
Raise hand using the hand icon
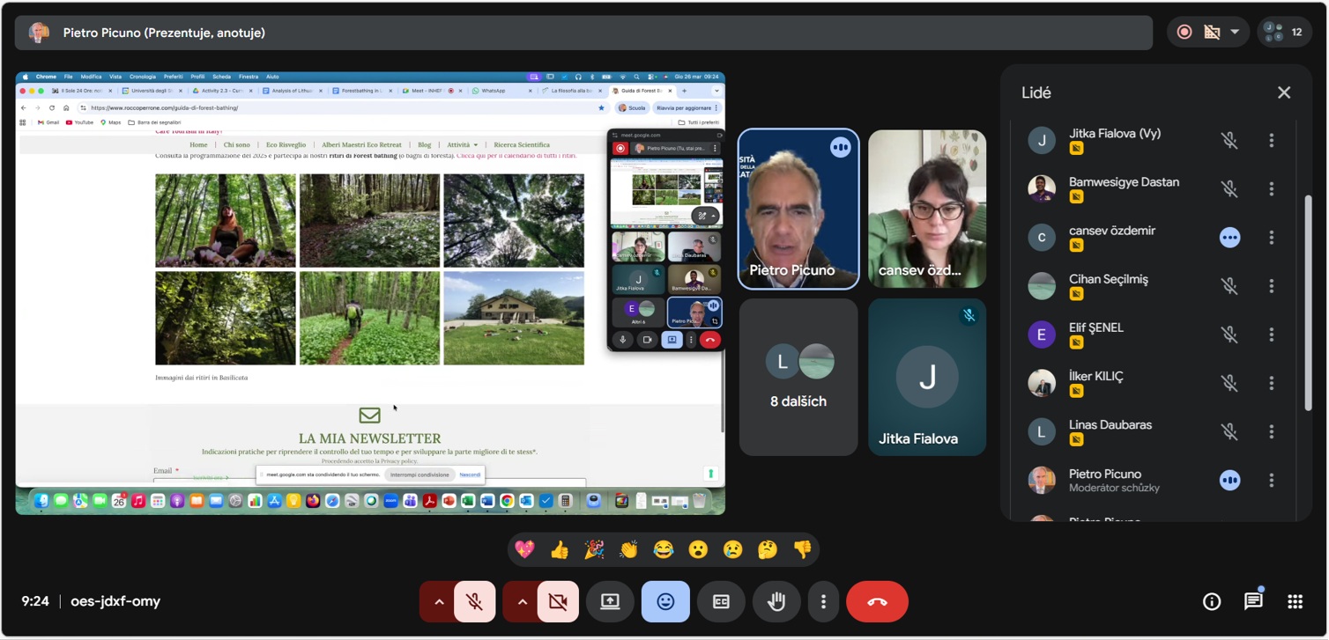click(776, 602)
